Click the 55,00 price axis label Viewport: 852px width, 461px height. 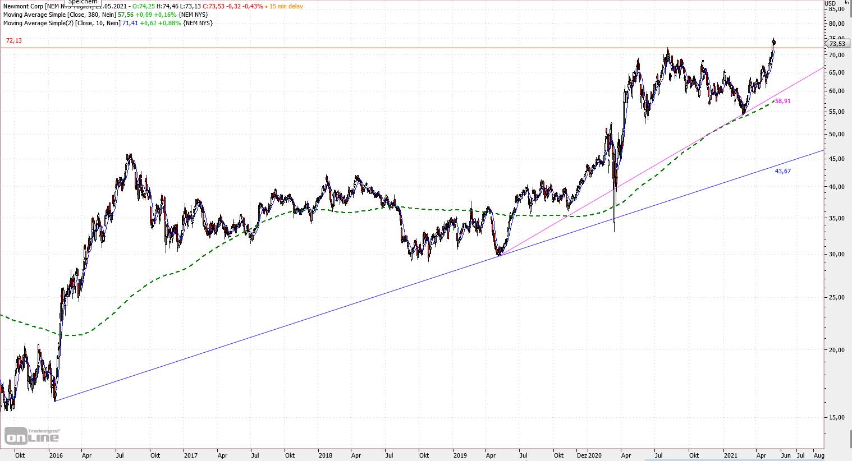(837, 112)
